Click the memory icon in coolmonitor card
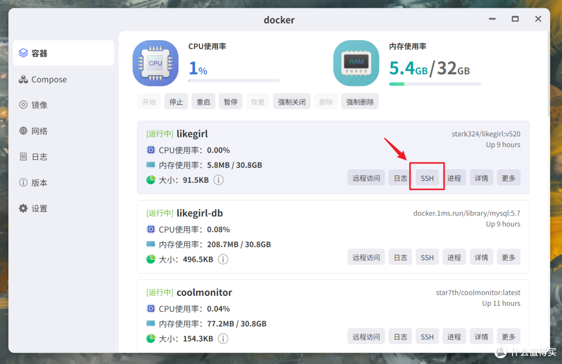The width and height of the screenshot is (562, 364). pos(151,323)
